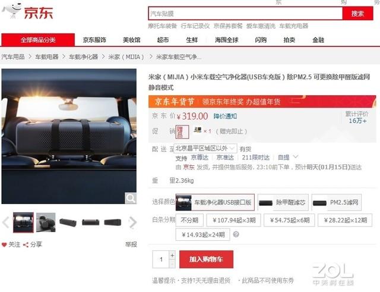The image size is (380, 292).
Task: Click the red gift (赠品) badge
Action: coord(182,132)
